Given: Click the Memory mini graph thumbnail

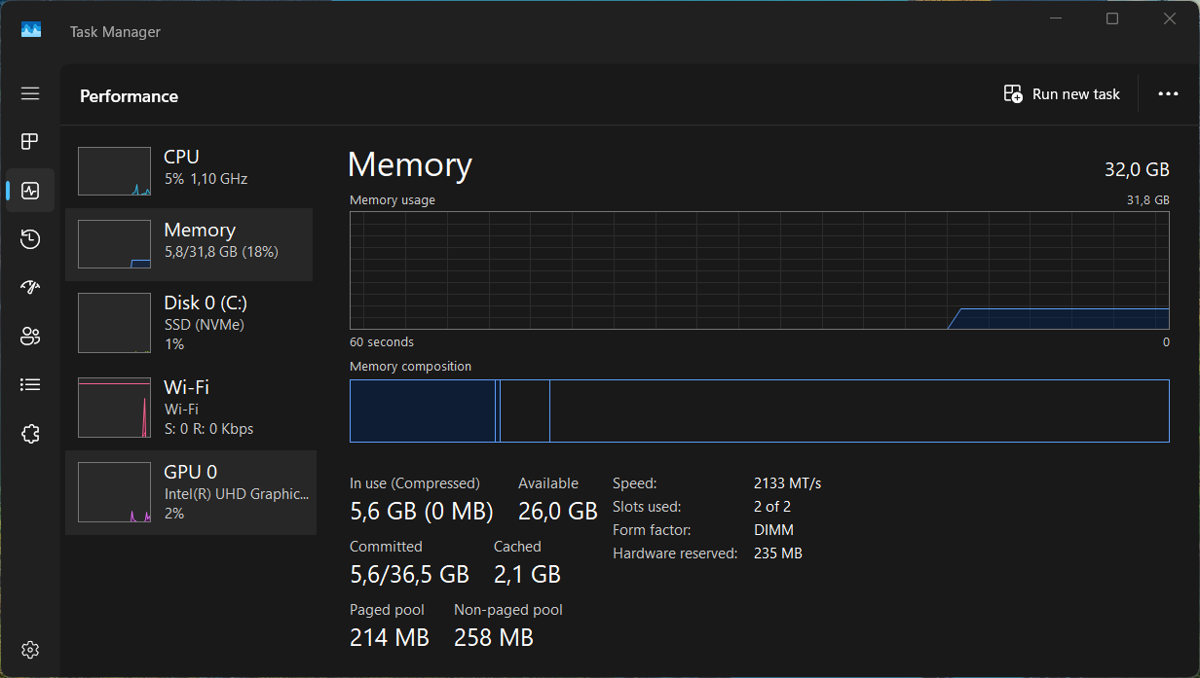Looking at the screenshot, I should tap(114, 244).
